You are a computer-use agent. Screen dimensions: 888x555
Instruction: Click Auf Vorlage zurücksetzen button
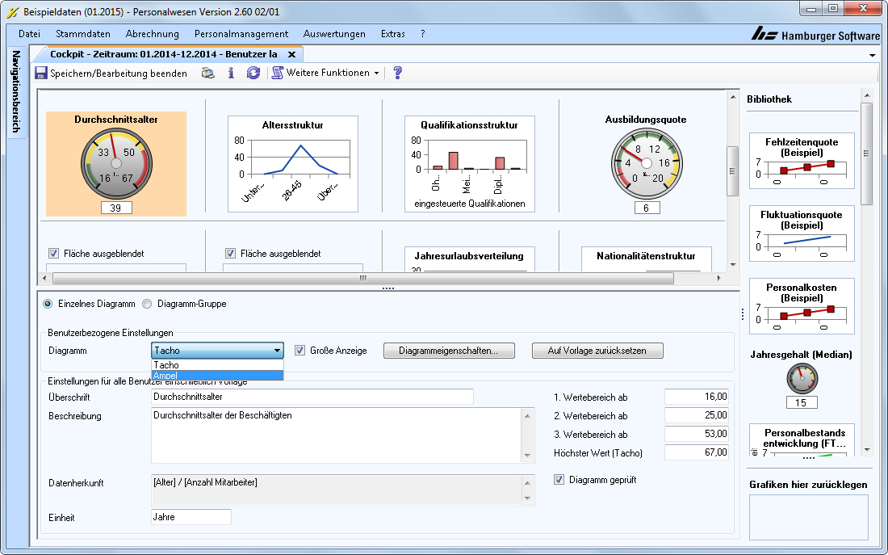coord(597,351)
